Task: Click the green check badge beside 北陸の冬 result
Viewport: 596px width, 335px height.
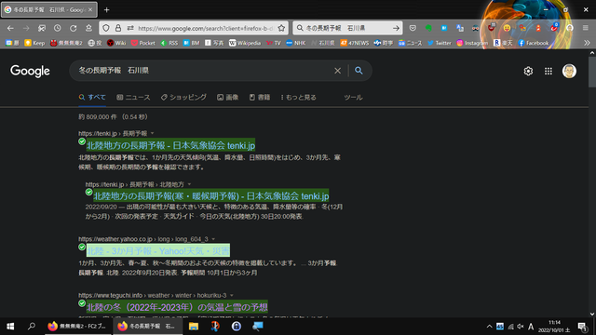Action: click(x=82, y=303)
